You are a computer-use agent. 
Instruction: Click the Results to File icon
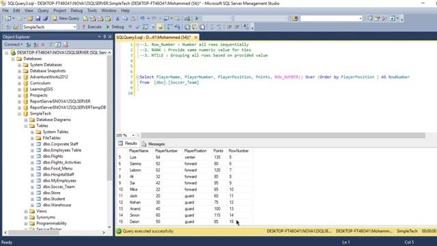click(x=202, y=27)
